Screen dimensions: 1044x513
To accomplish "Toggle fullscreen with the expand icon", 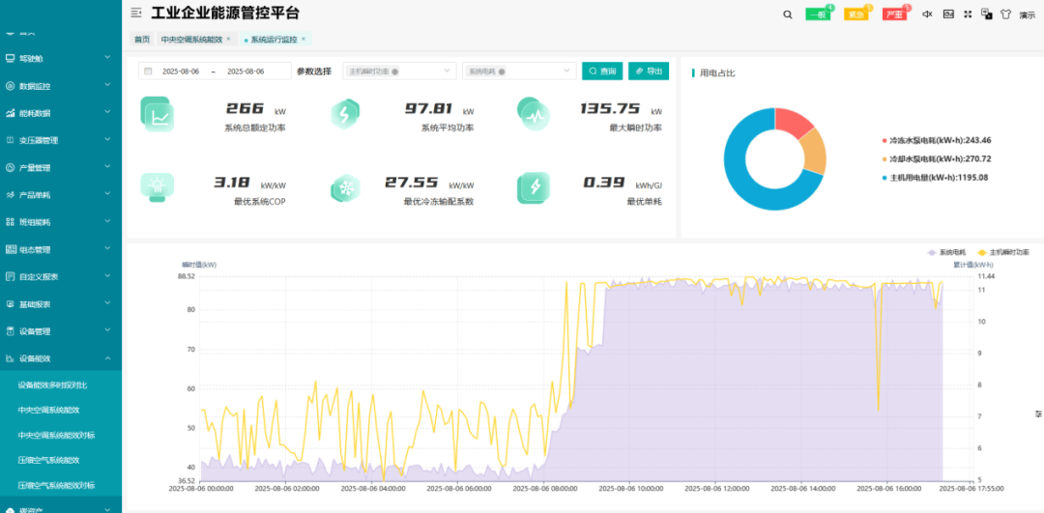I will (948, 14).
